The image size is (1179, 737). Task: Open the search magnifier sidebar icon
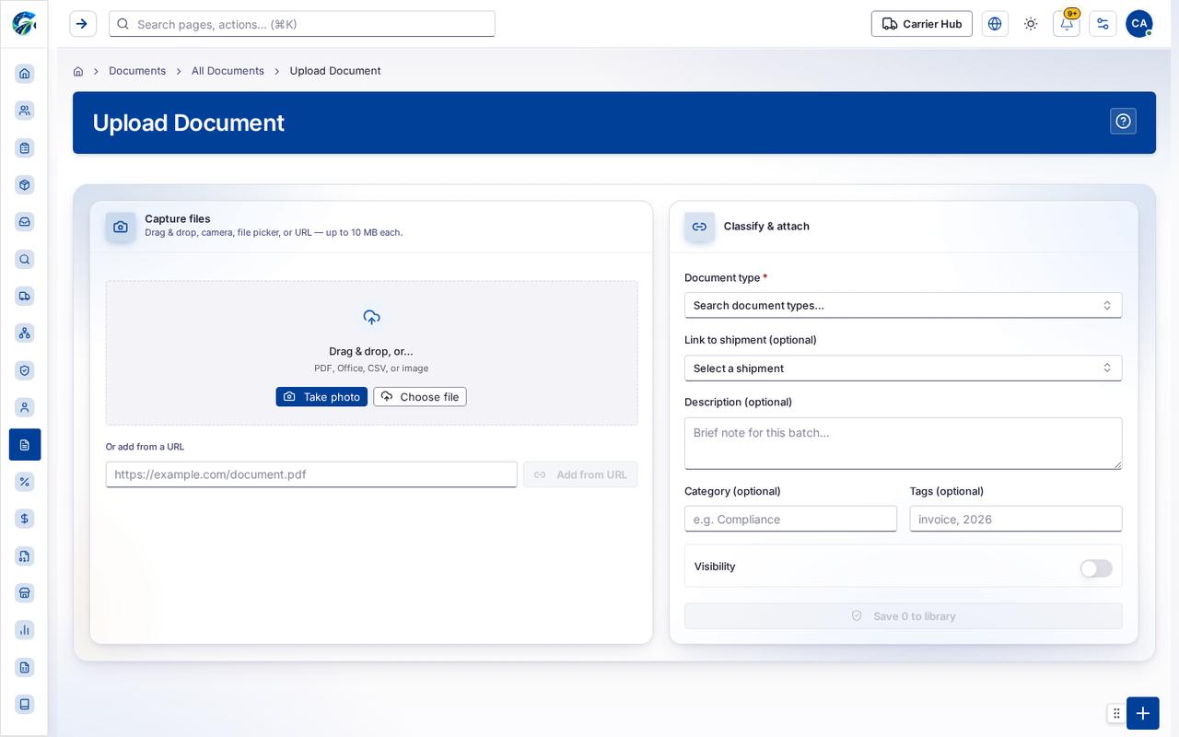click(x=25, y=259)
